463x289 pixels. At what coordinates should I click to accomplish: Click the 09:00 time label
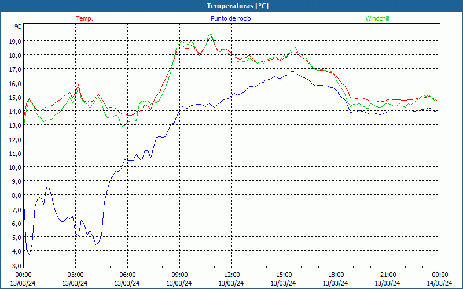point(179,275)
